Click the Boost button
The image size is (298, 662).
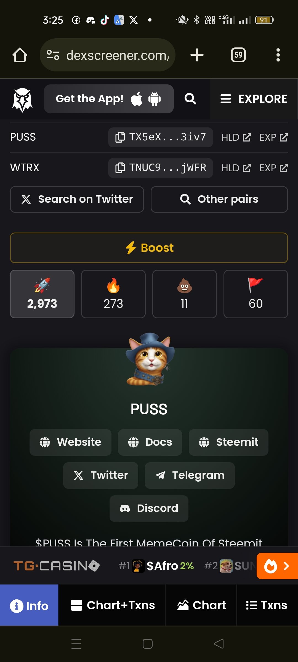149,248
